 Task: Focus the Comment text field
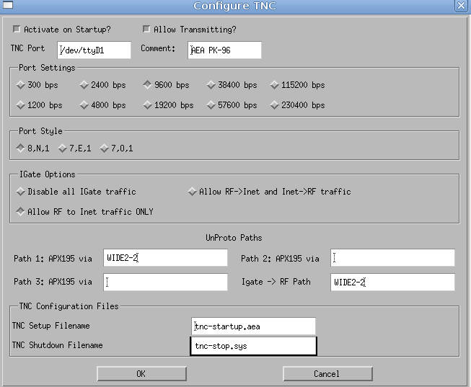coord(224,50)
